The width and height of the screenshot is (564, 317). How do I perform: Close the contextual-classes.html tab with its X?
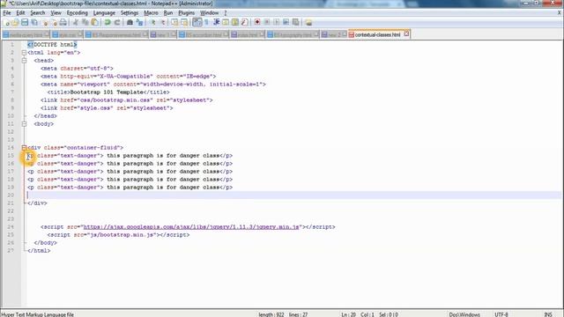click(406, 34)
